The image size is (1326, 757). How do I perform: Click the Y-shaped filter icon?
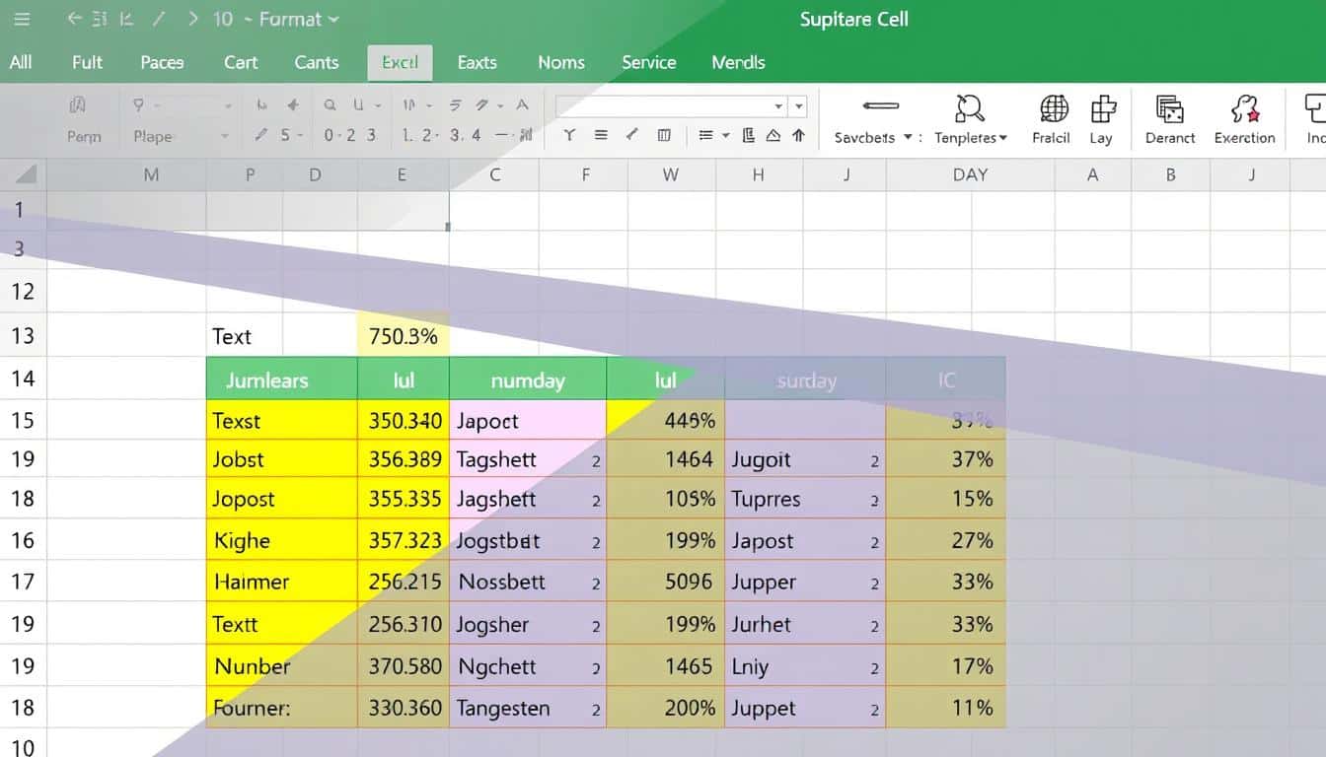point(569,136)
